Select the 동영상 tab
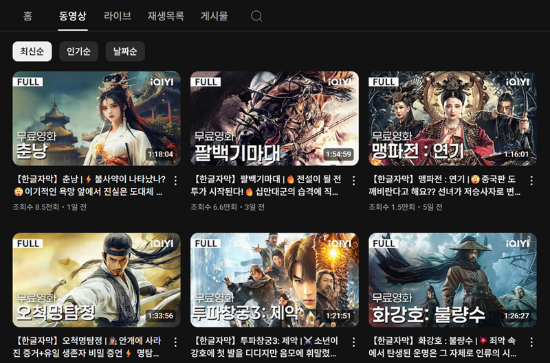 73,16
